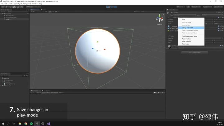Screen dimensions: 224x126
Task: Choose Reset Rotation from context menu
Action: point(191,41)
